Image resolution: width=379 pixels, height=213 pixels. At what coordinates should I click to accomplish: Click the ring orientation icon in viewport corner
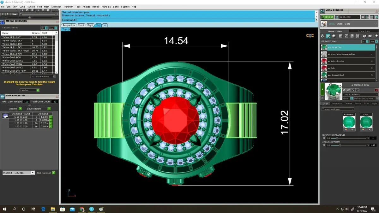point(310,36)
